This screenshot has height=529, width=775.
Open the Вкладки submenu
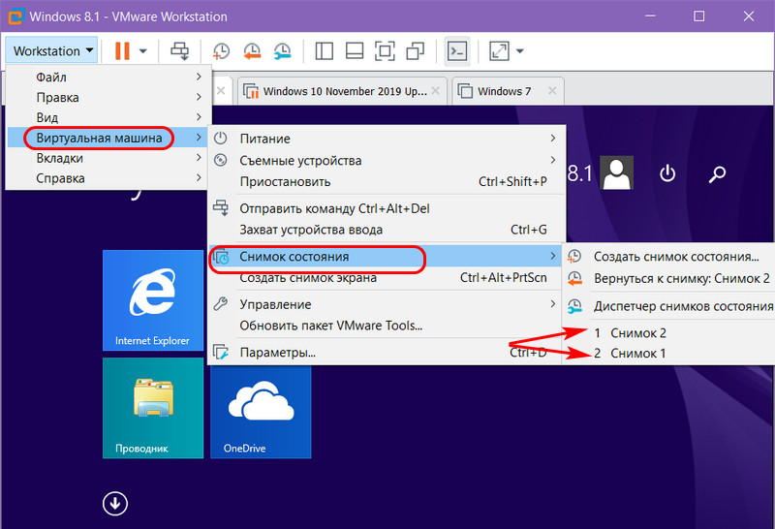point(108,158)
